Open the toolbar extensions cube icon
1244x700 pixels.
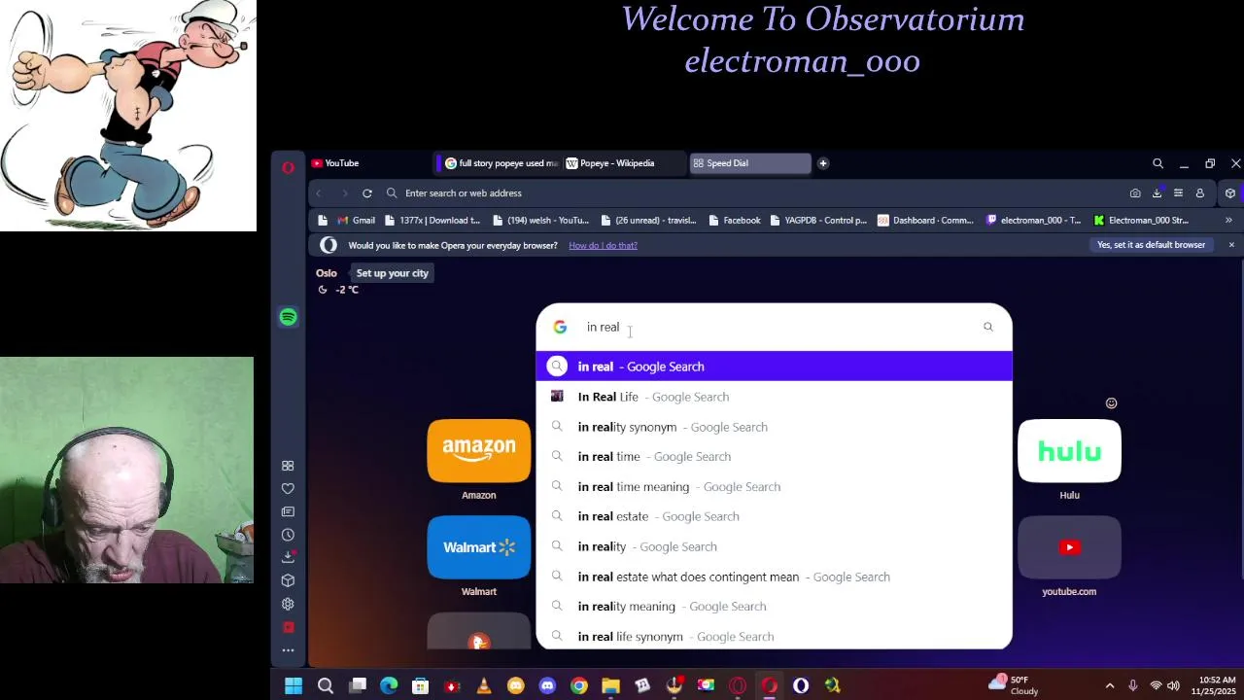[1230, 193]
